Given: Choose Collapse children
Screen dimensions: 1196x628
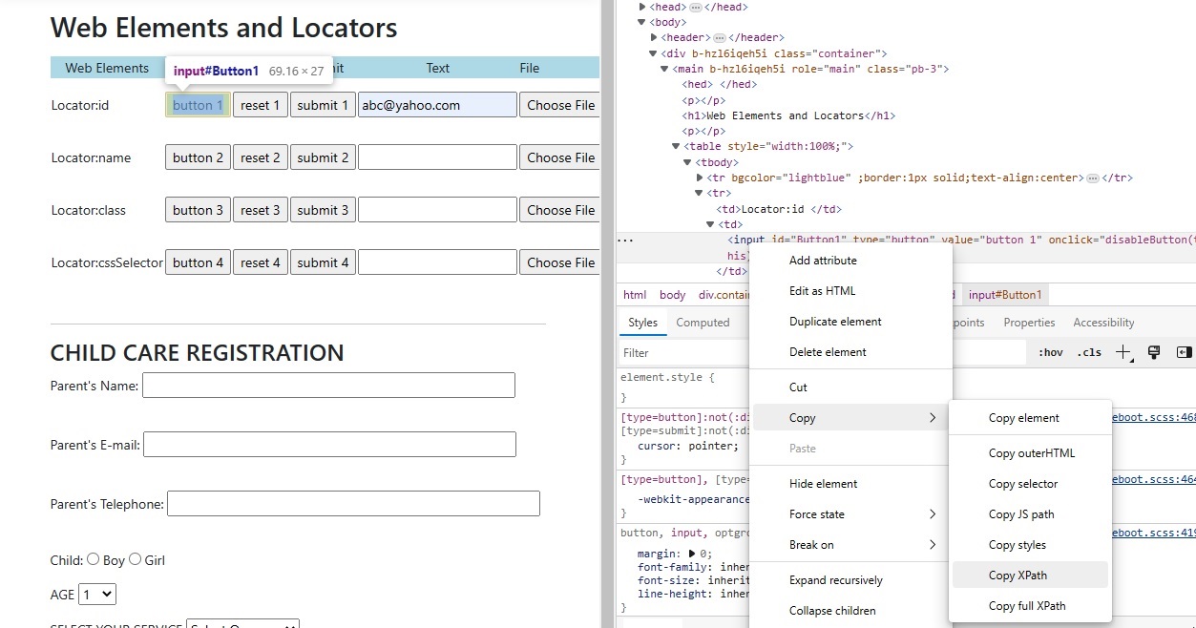Looking at the screenshot, I should point(850,611).
